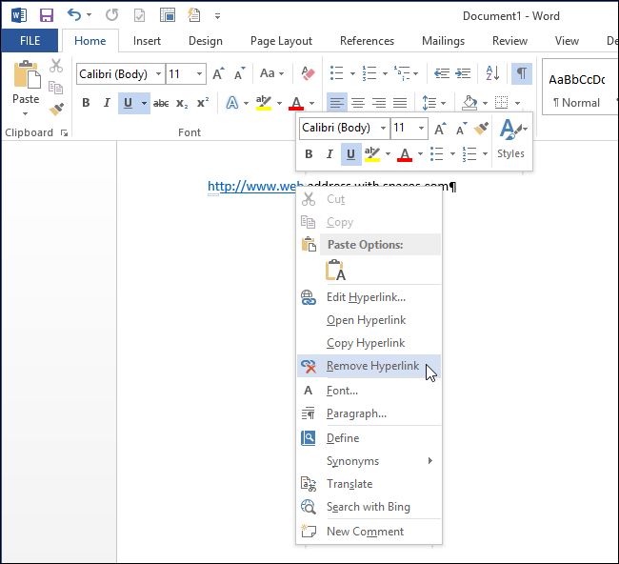Toggle Align Left in the ribbon
Image resolution: width=619 pixels, height=564 pixels.
(x=337, y=104)
